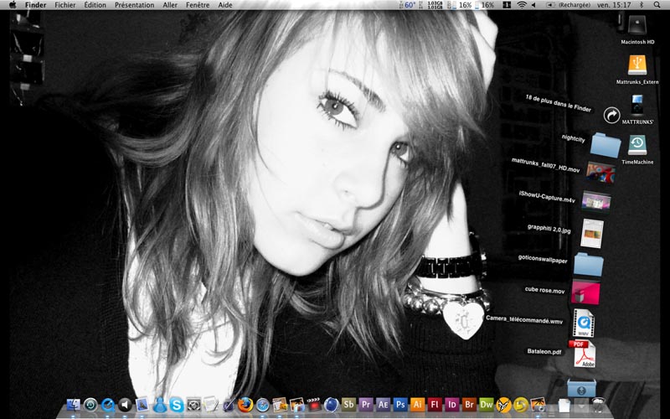Open the Wi-Fi status menu
Screen dimensions: 670x419
[521, 5]
